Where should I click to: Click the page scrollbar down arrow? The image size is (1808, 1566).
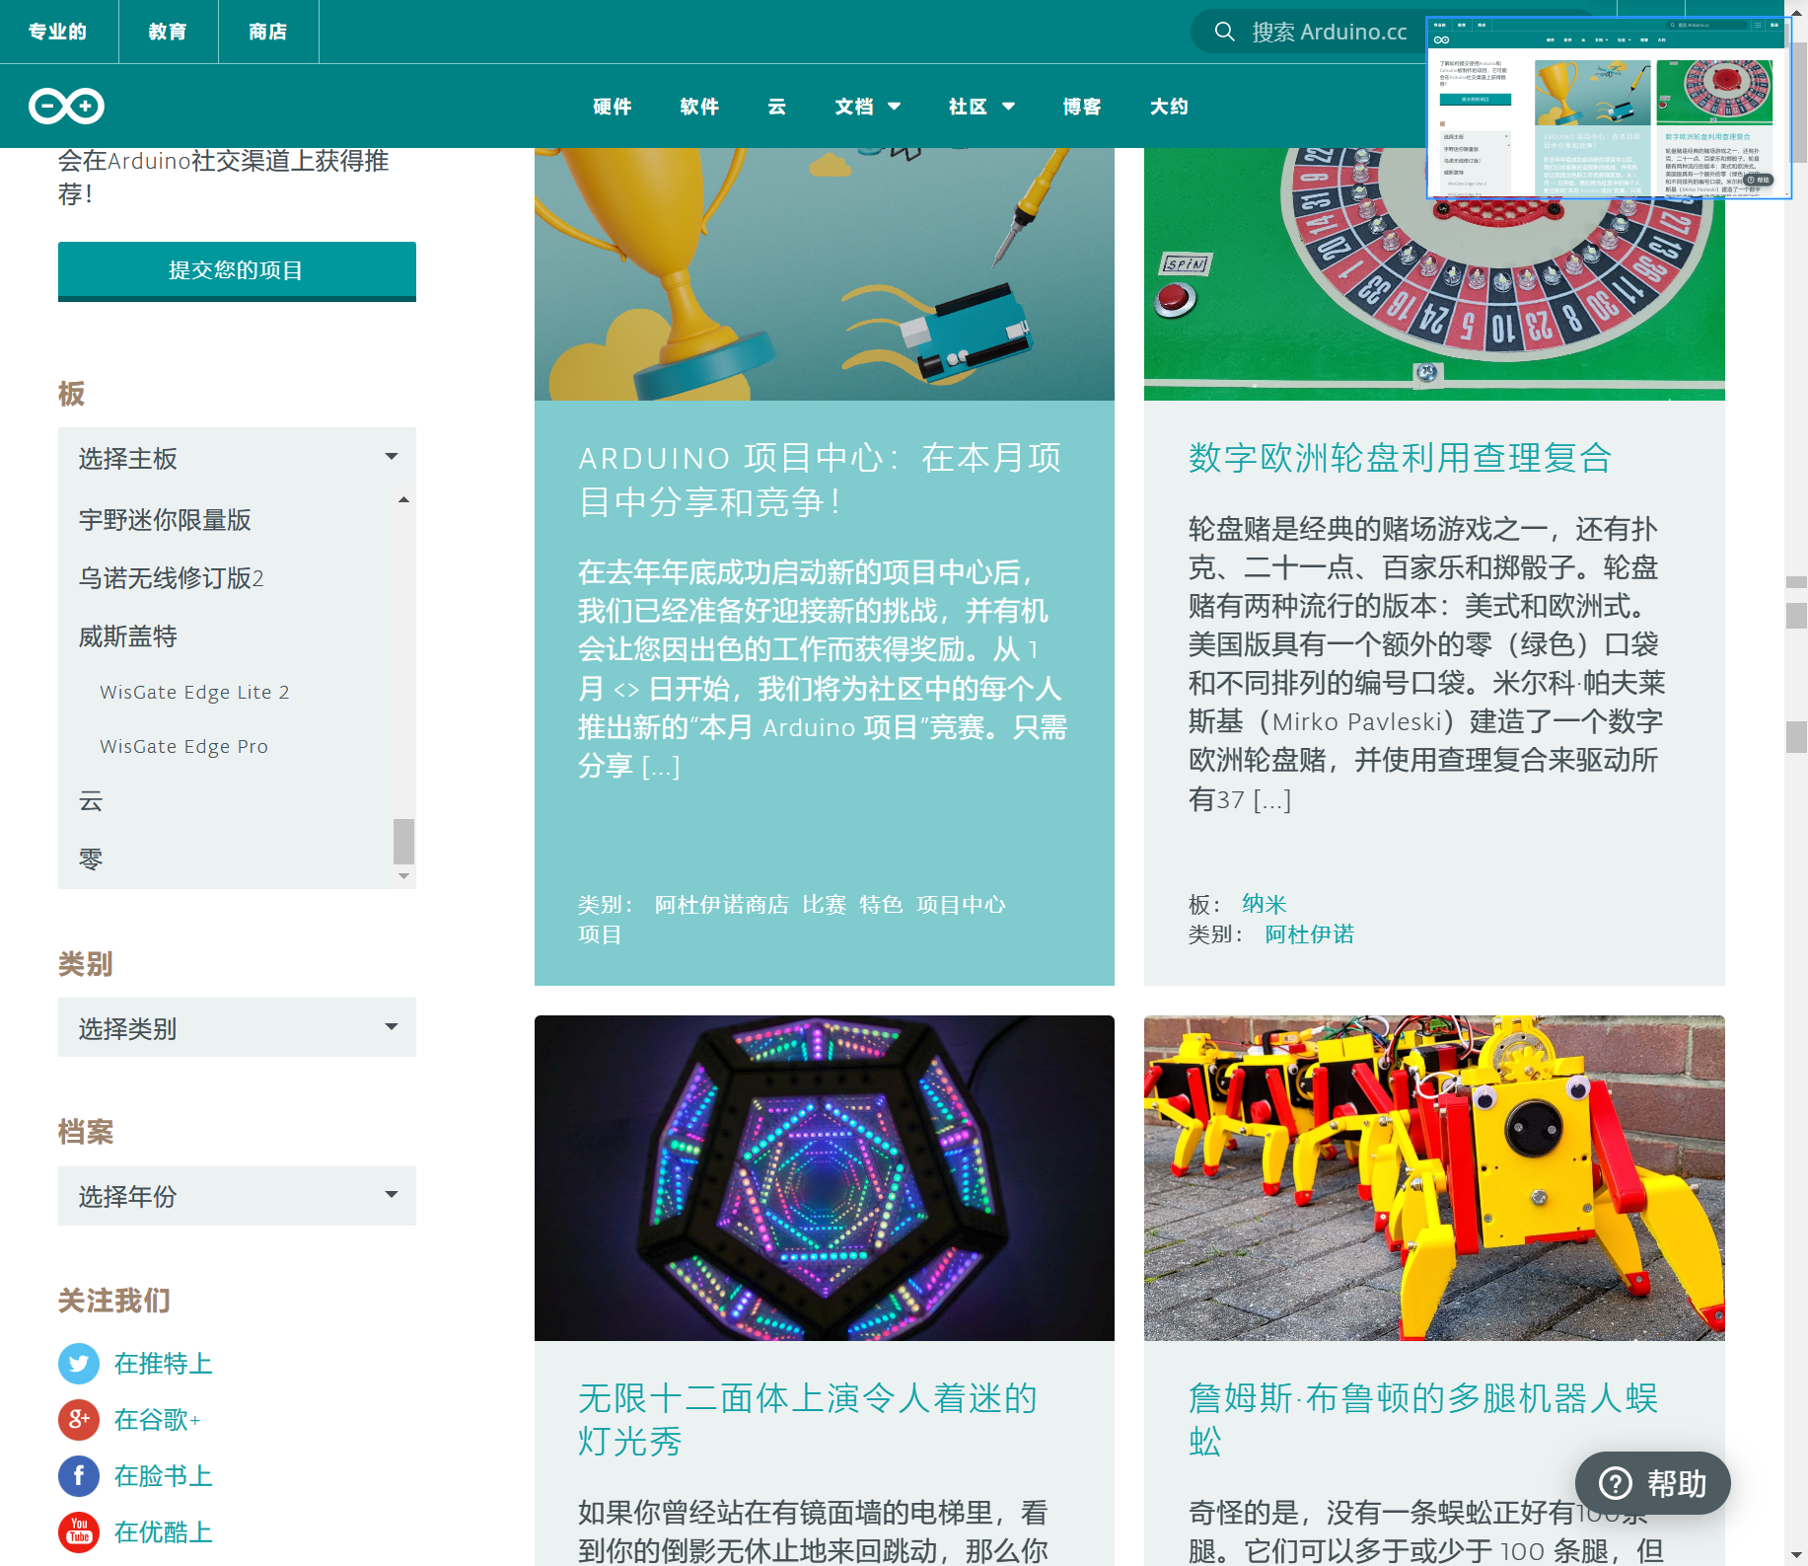pos(1797,1556)
